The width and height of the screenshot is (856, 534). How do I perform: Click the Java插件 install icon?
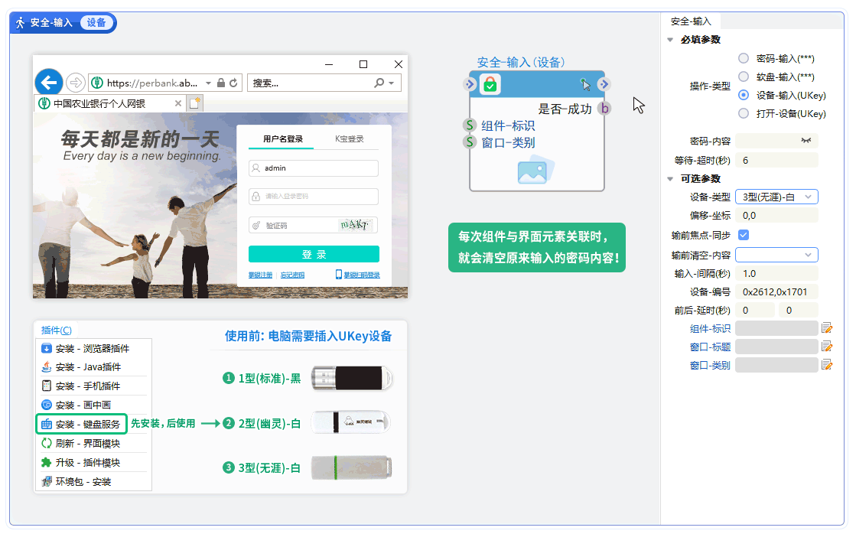(x=46, y=366)
